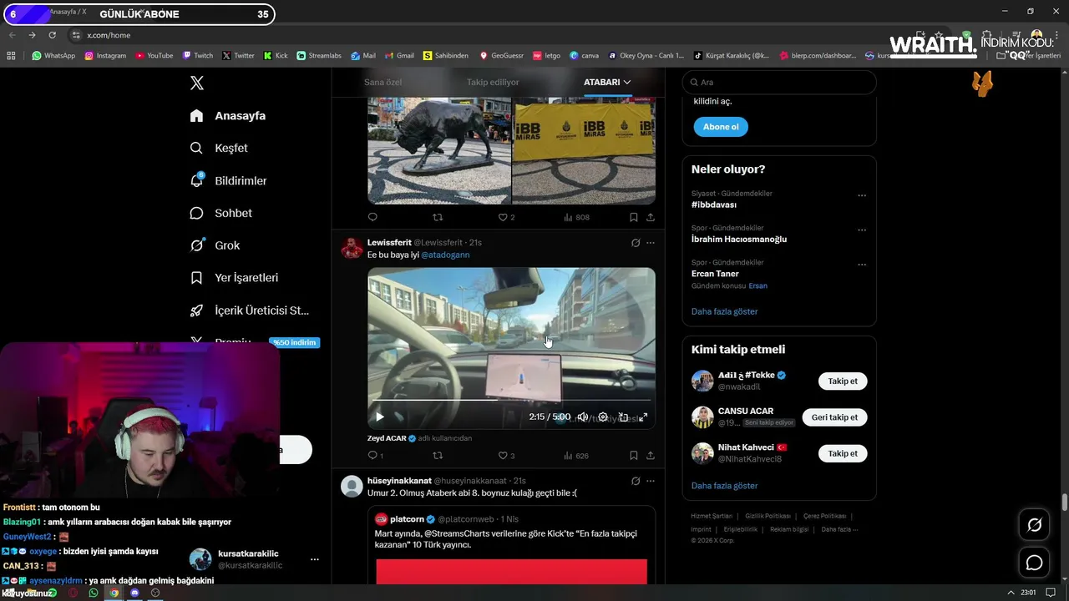
Task: Open more menu on Lewissferit tweet
Action: click(x=651, y=243)
